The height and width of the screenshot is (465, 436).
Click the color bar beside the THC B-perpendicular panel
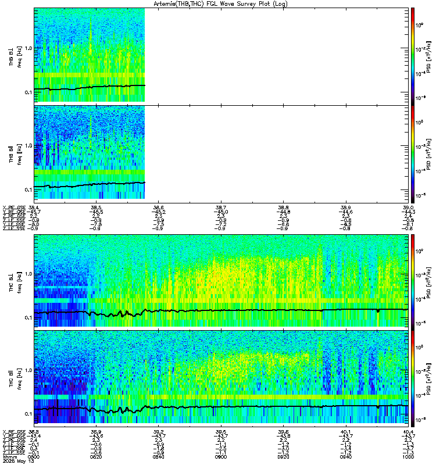click(x=413, y=282)
